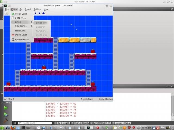Open the terminal icon in the taskbar
This screenshot has width=174, height=130.
click(x=23, y=128)
